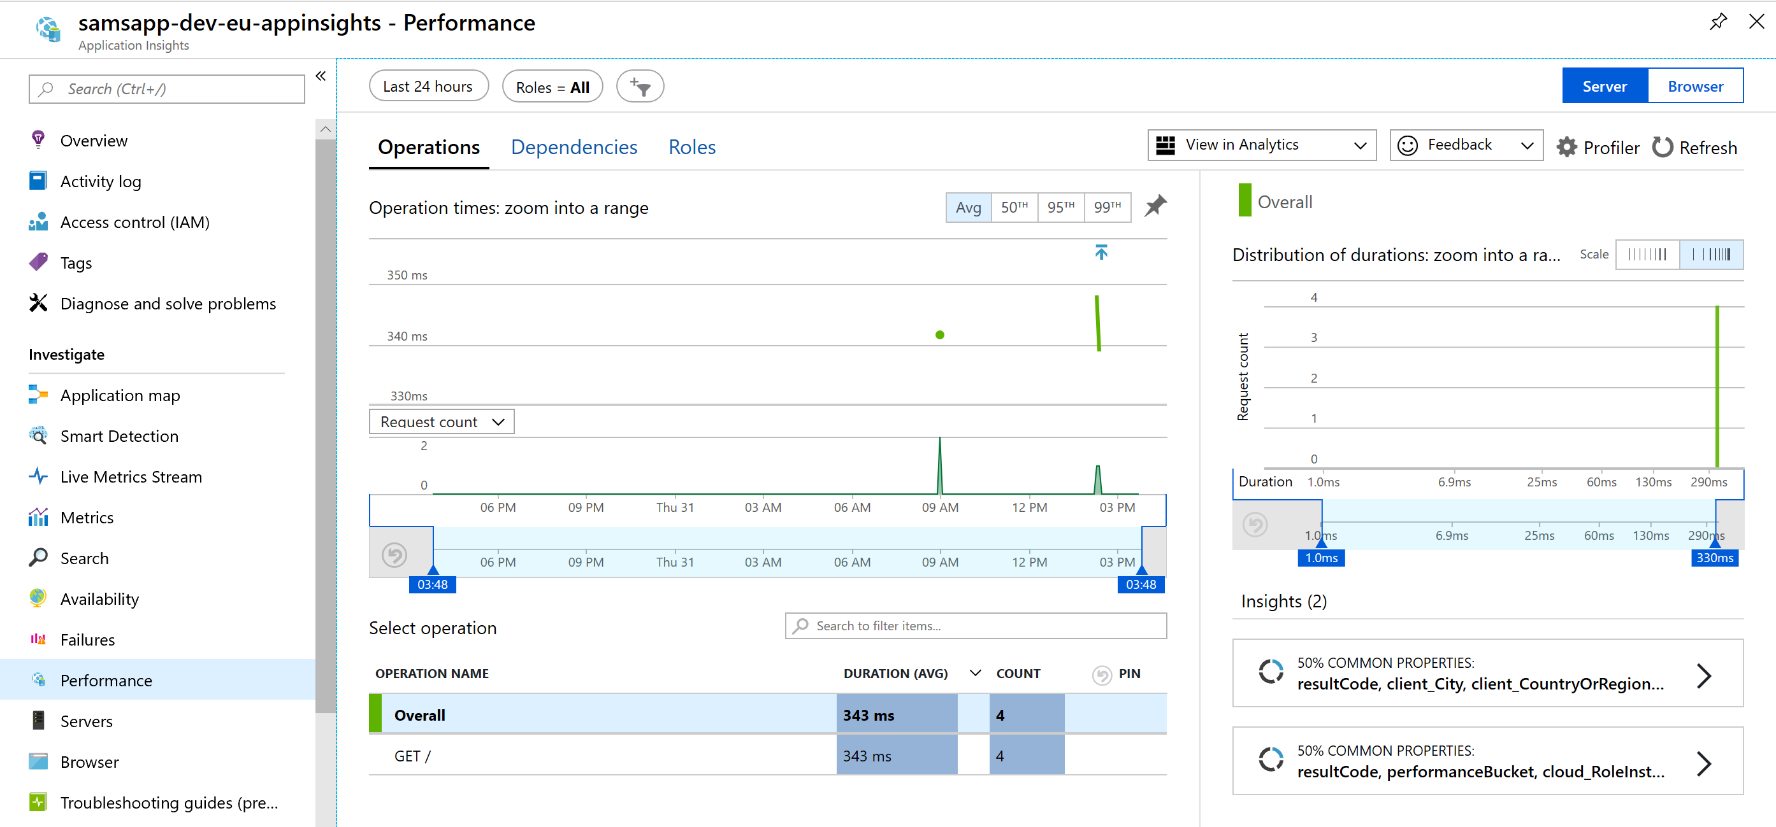Image resolution: width=1776 pixels, height=827 pixels.
Task: Select the 95th percentile toggle
Action: (x=1060, y=208)
